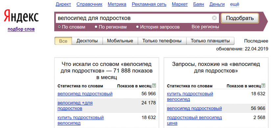Image resolution: width=278 pixels, height=128 pixels.
Task: Clear the search field with the X icon
Action: (x=215, y=18)
